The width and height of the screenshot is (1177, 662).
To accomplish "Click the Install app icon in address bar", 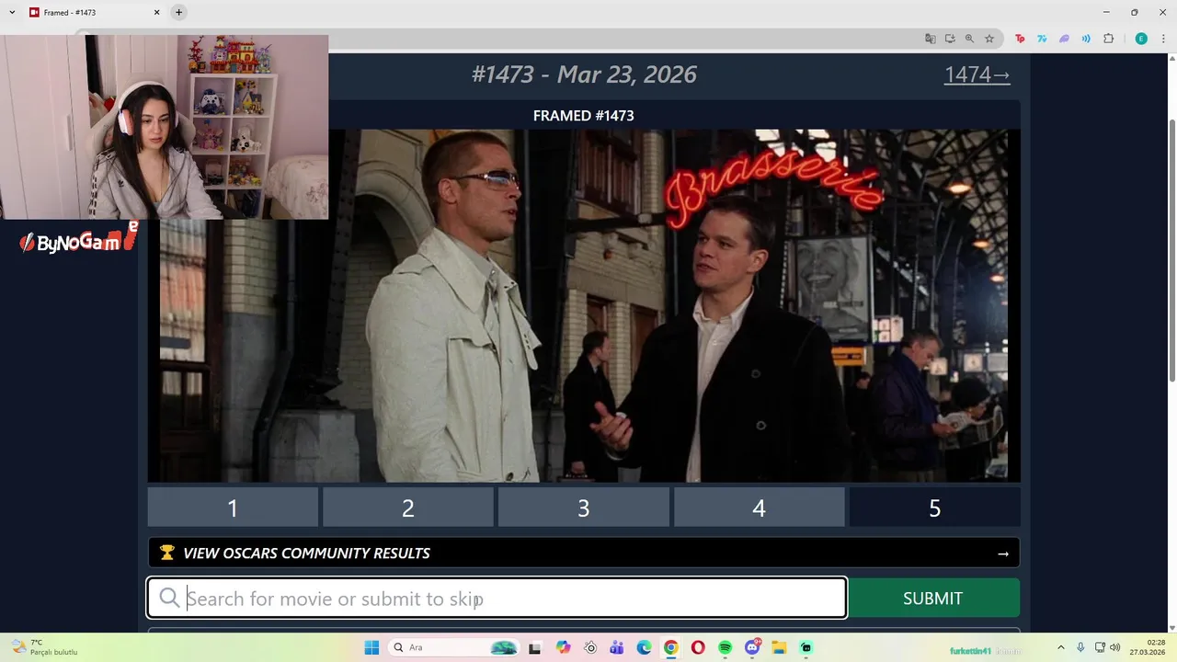I will [x=950, y=39].
